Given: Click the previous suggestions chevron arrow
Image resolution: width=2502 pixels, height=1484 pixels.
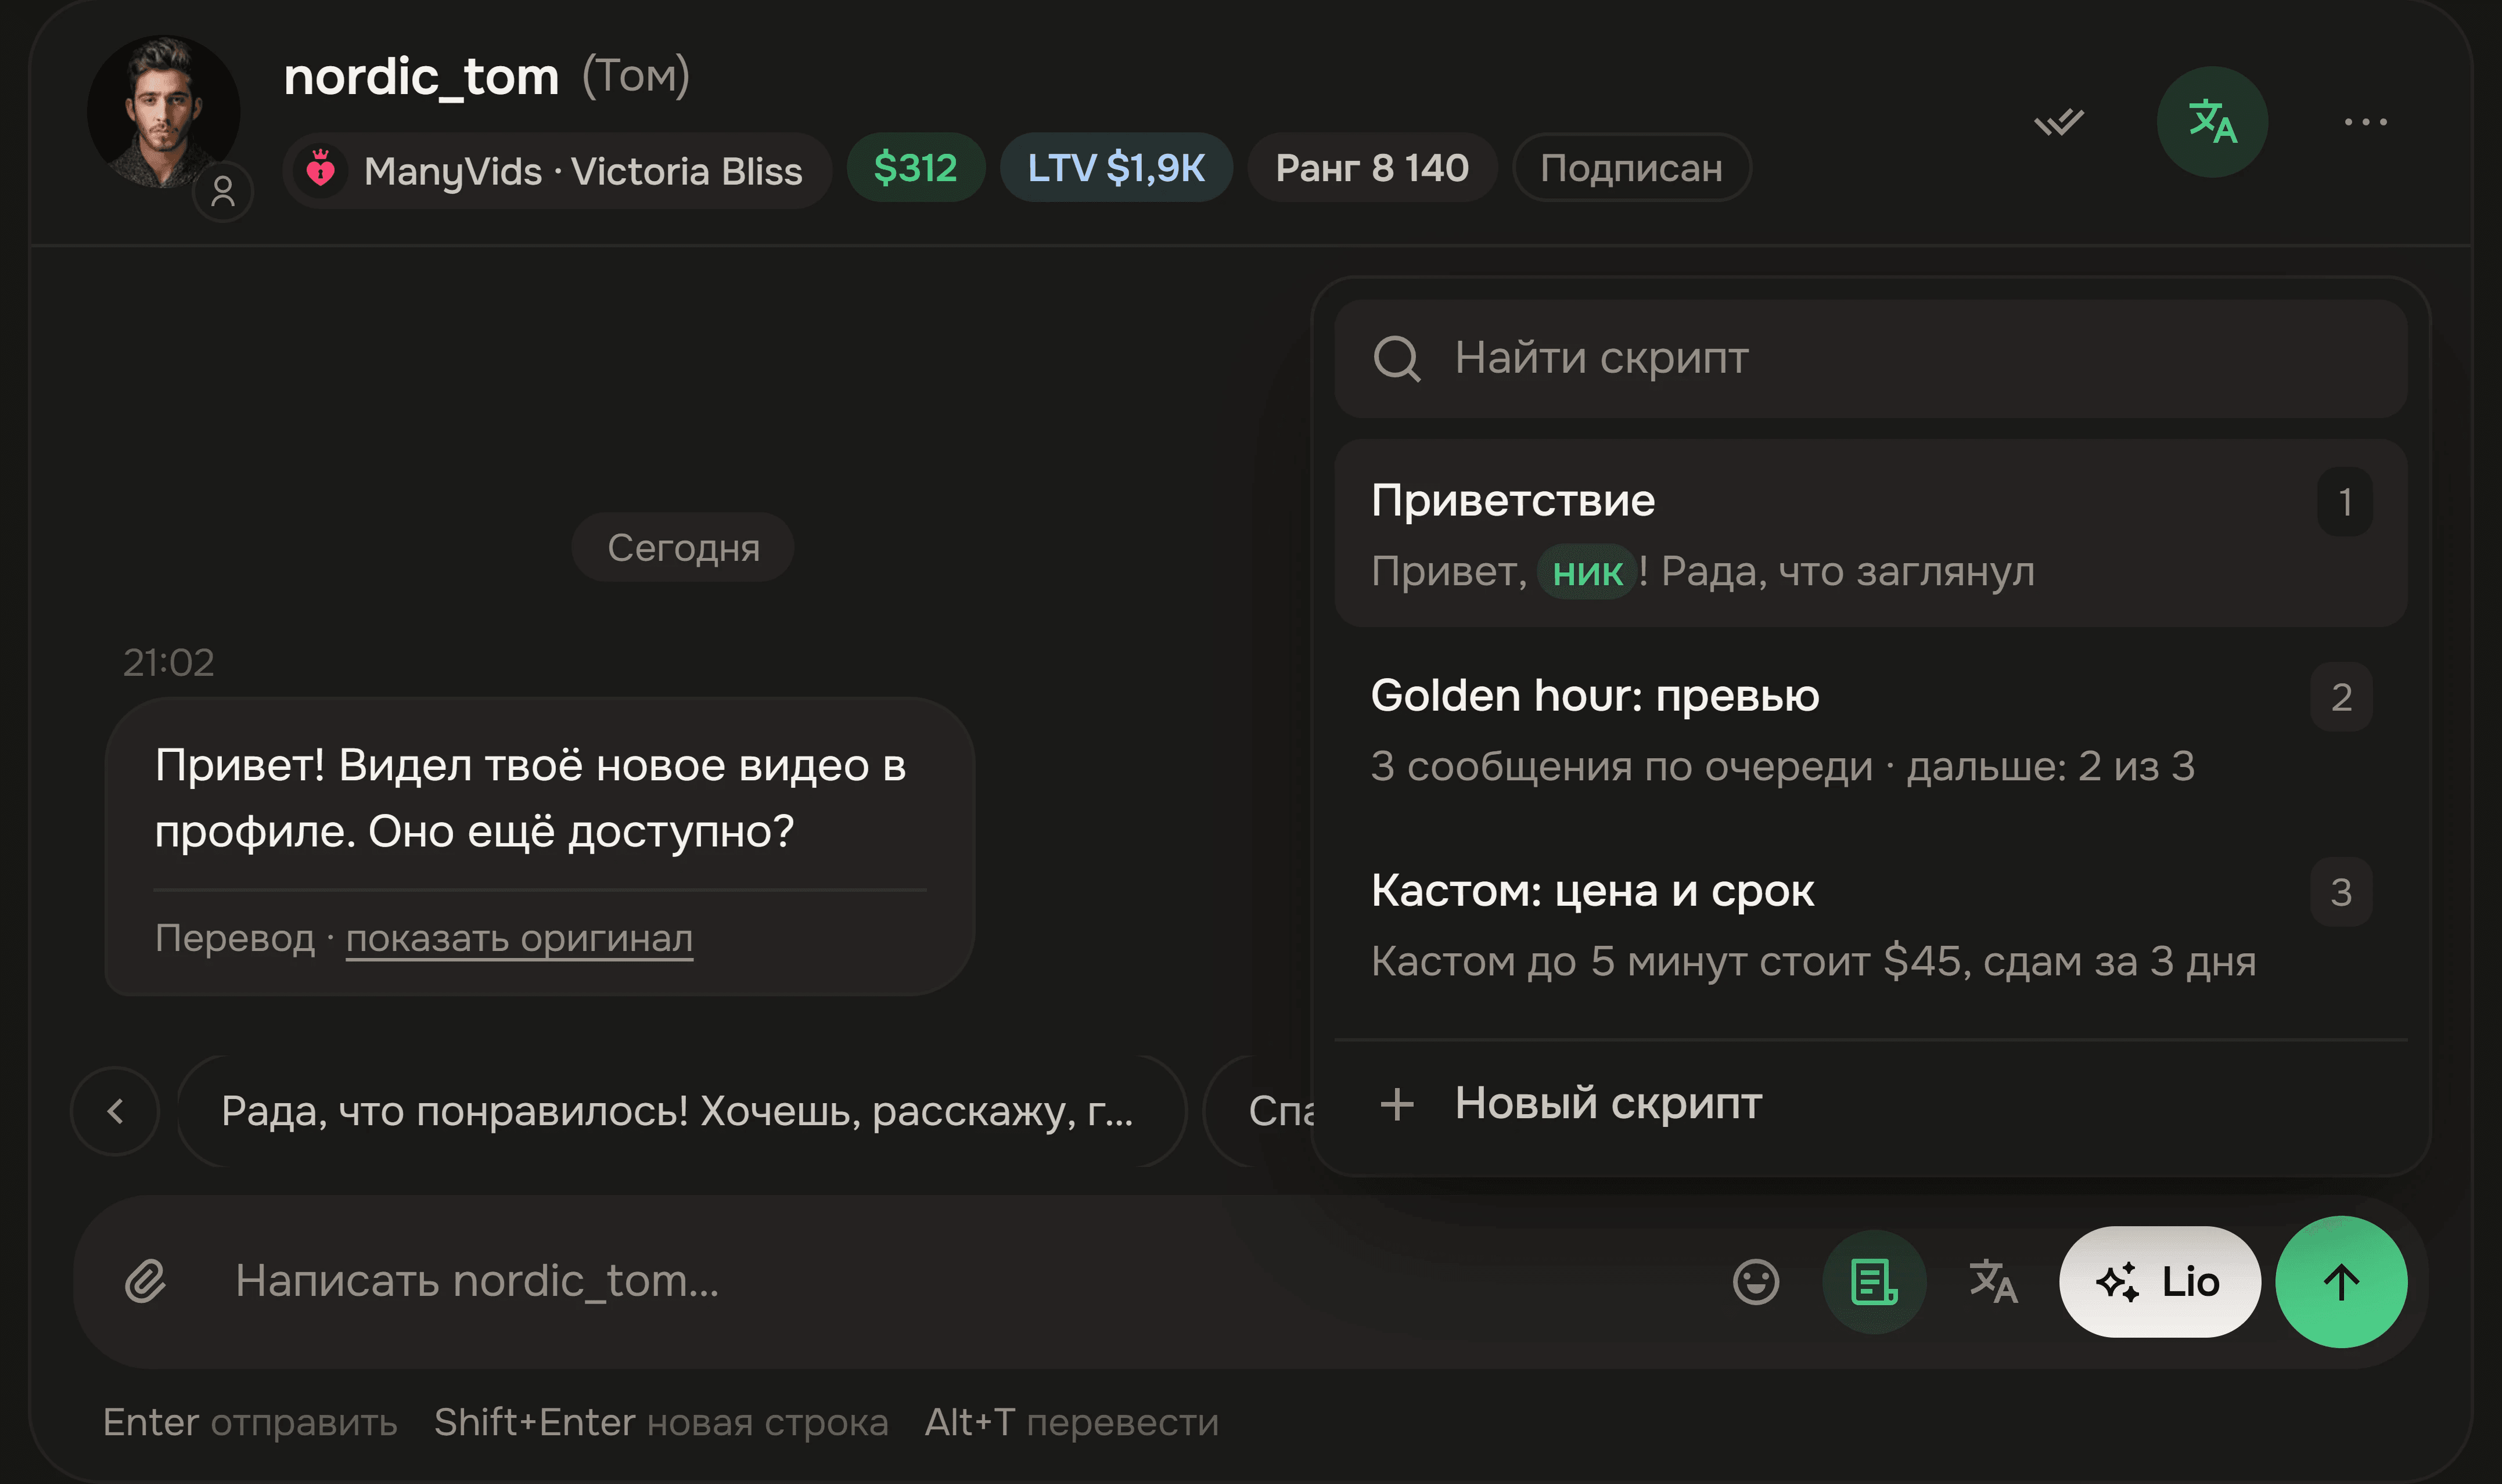Looking at the screenshot, I should 115,1111.
